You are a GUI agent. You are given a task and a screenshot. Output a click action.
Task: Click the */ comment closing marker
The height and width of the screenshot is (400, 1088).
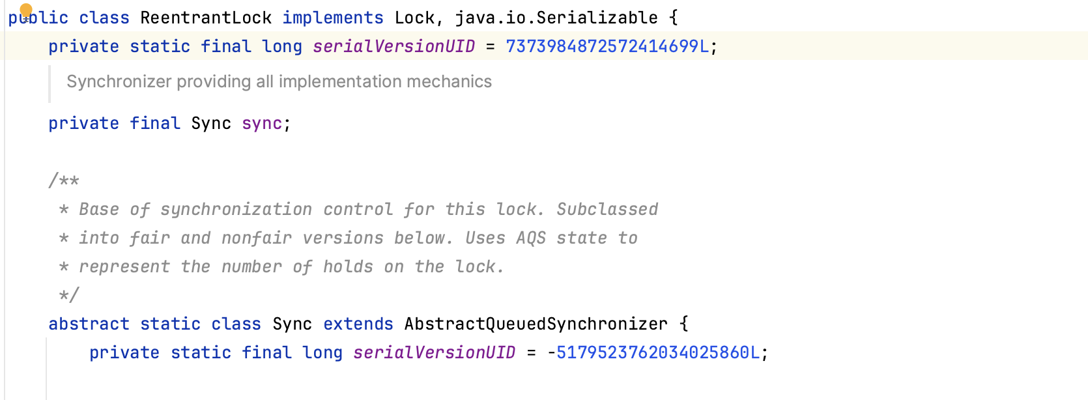[69, 295]
